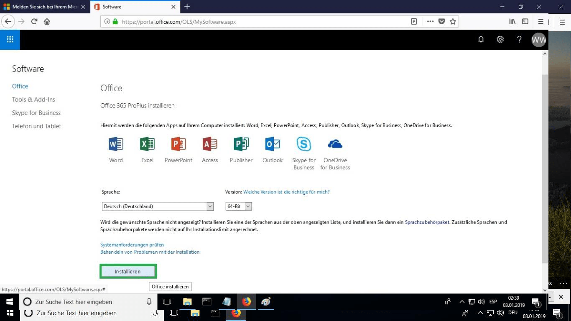This screenshot has height=321, width=571.
Task: Click the Skype for Business icon
Action: (x=304, y=144)
